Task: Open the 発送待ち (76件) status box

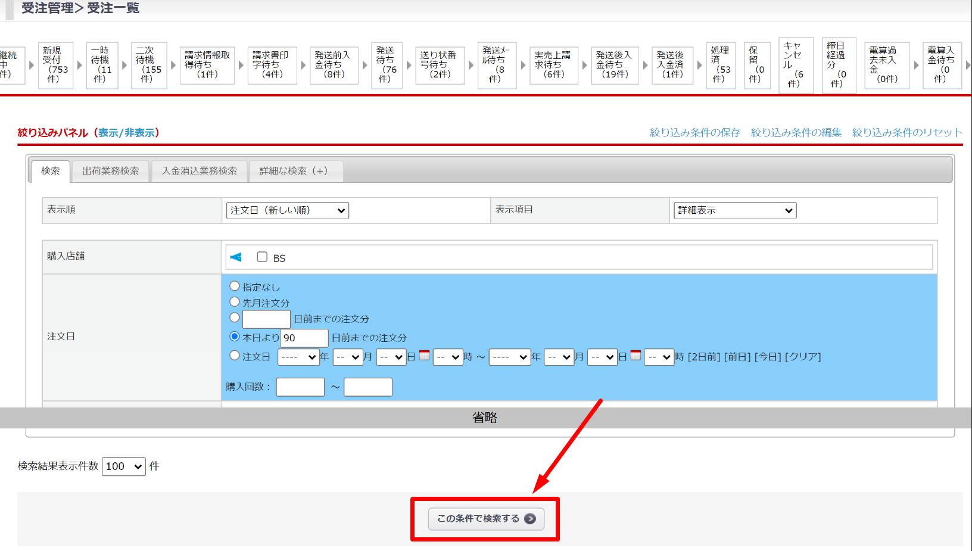Action: [386, 65]
